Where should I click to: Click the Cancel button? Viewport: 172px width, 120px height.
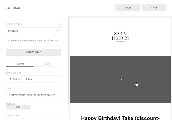tap(128, 8)
